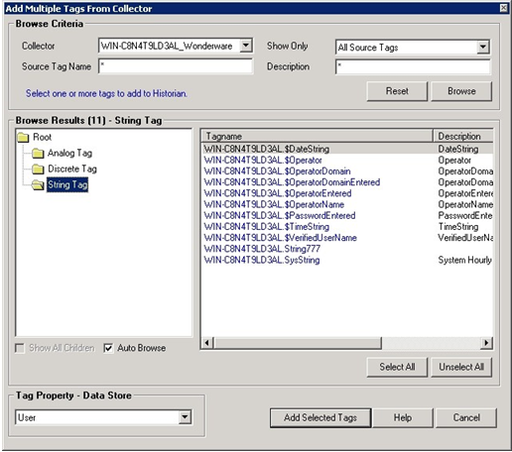The height and width of the screenshot is (452, 512).
Task: Sort the list by the Tagname column header
Action: coord(317,136)
